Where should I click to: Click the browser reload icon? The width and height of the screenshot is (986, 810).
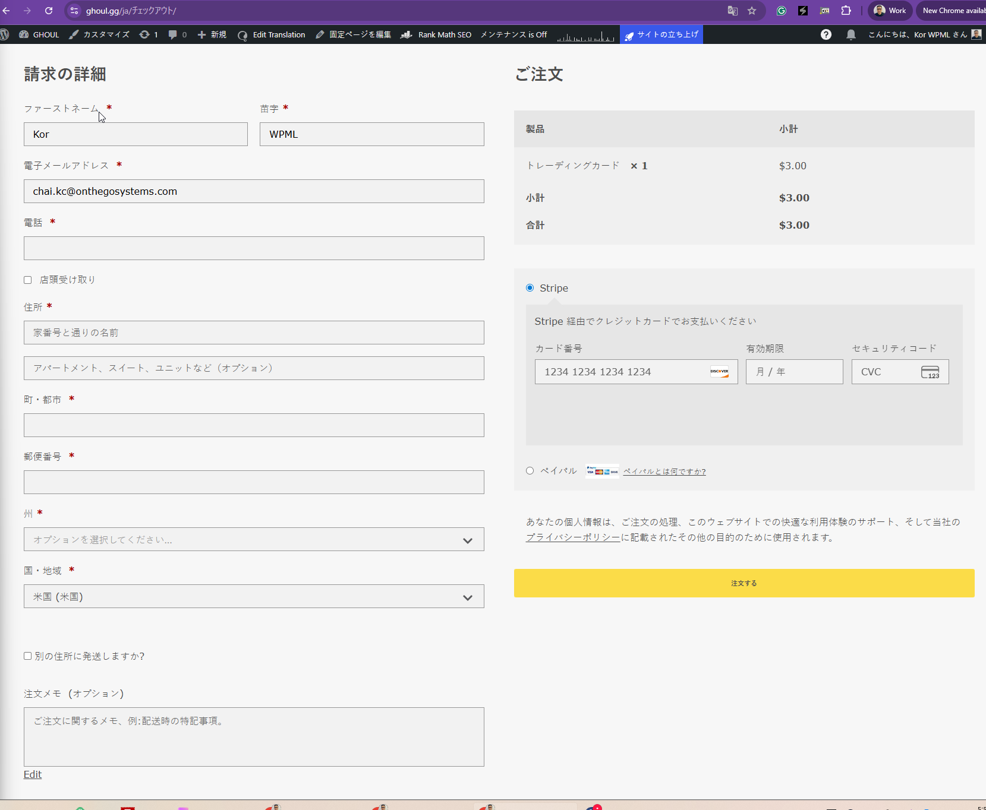click(x=49, y=11)
